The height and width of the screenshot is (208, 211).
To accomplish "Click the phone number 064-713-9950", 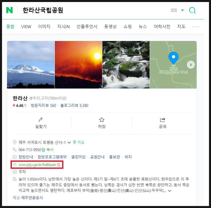I will 30,150.
